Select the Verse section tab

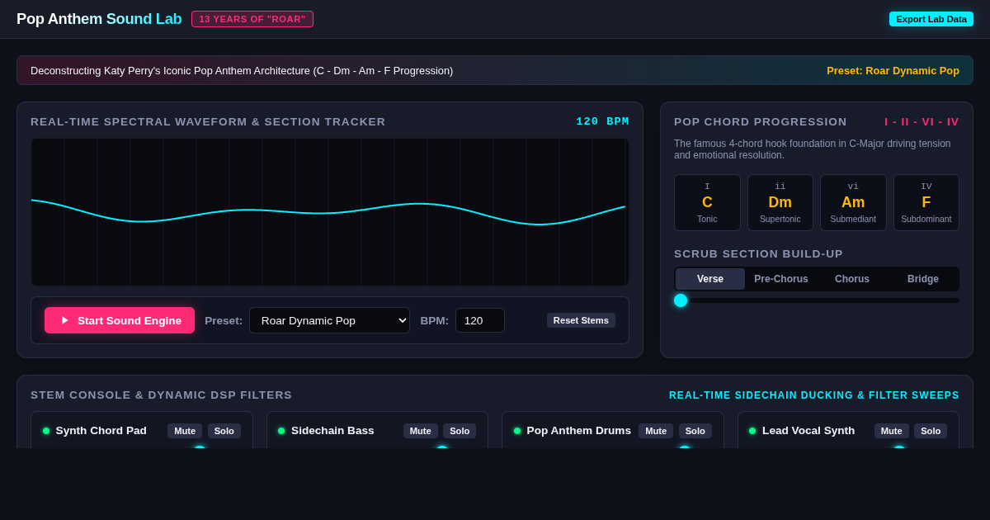tap(710, 279)
